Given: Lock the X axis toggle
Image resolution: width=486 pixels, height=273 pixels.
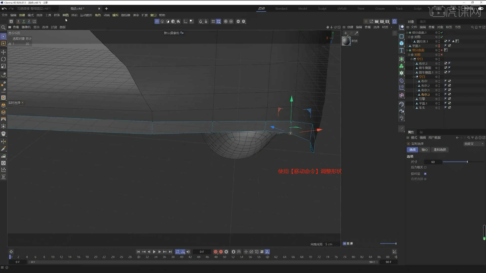Looking at the screenshot, I should 18,21.
